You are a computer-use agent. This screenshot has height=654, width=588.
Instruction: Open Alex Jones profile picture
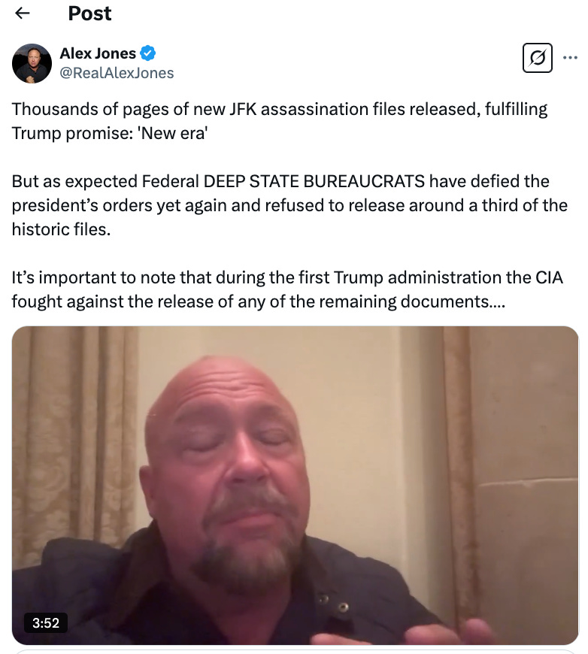(32, 63)
